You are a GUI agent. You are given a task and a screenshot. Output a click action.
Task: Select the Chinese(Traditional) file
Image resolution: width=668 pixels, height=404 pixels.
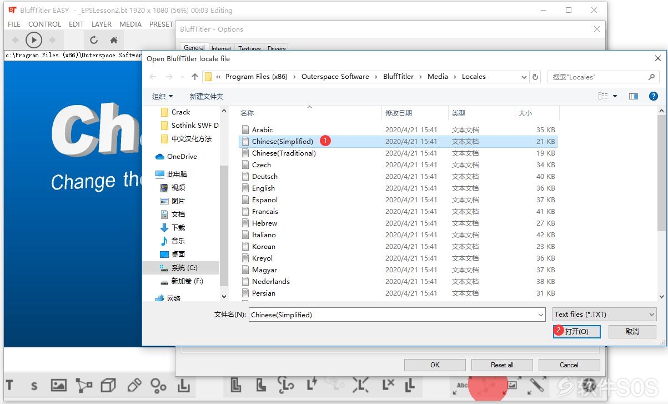398,153
